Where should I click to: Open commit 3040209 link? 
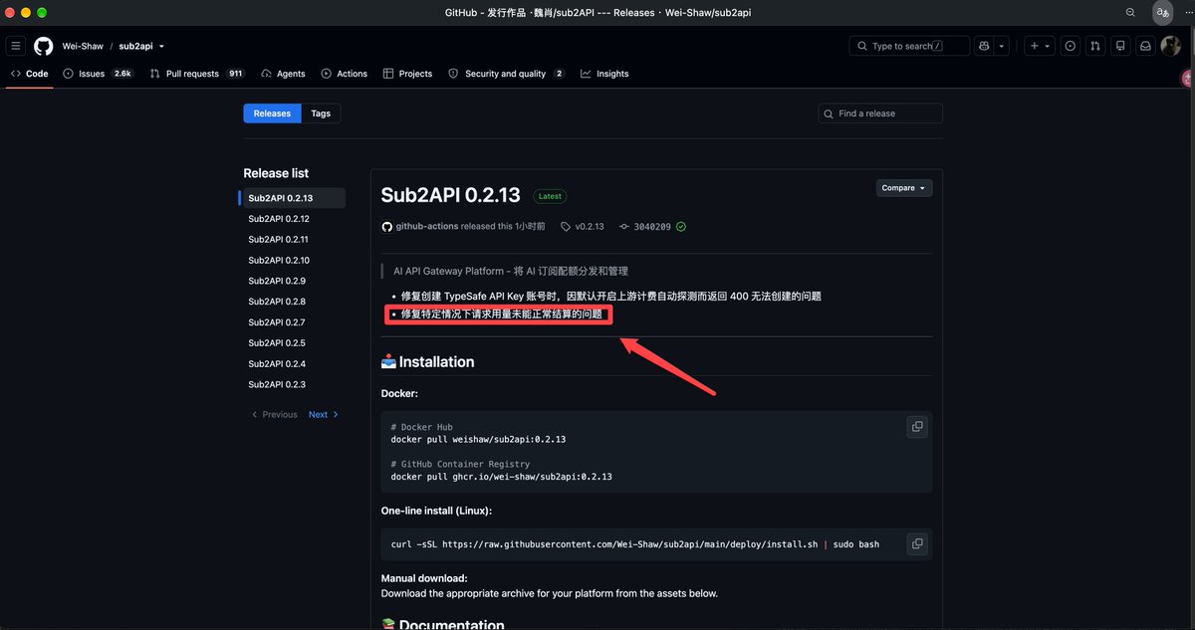pos(645,227)
